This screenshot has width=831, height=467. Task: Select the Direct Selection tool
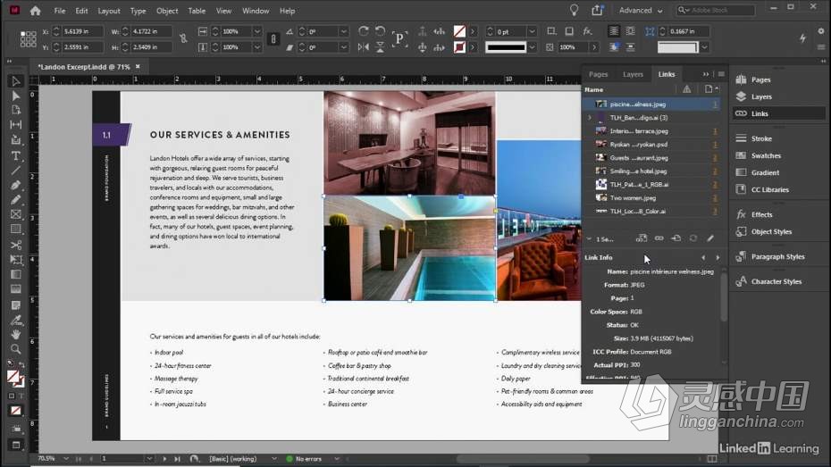click(x=15, y=96)
